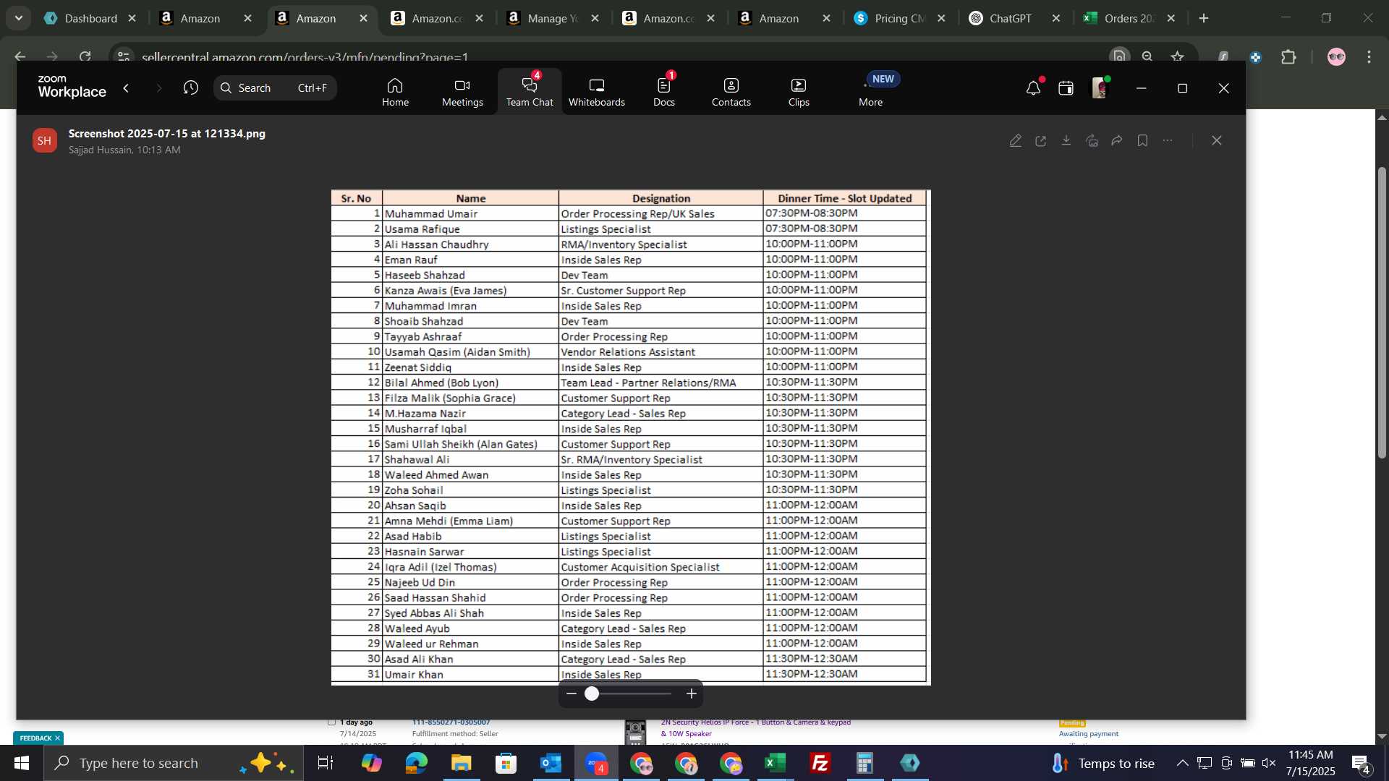Open Chrome three-dot menu
The image size is (1389, 781).
point(1369,56)
